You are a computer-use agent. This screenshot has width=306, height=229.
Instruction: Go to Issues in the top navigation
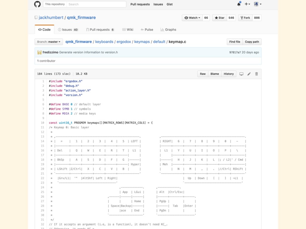pyautogui.click(x=158, y=4)
